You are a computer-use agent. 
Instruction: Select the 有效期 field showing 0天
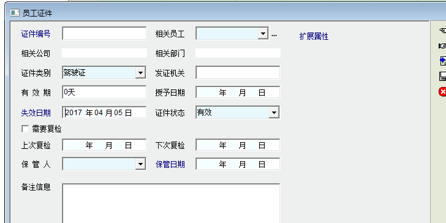tap(104, 92)
